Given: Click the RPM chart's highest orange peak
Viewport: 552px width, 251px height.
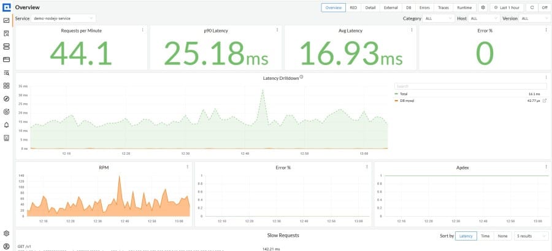Looking at the screenshot, I should point(119,176).
